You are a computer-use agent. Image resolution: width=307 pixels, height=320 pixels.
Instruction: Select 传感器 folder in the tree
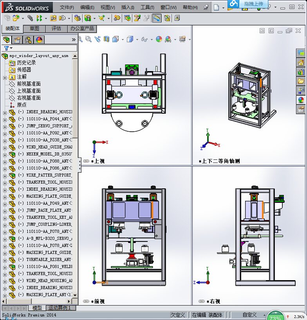click(x=24, y=70)
